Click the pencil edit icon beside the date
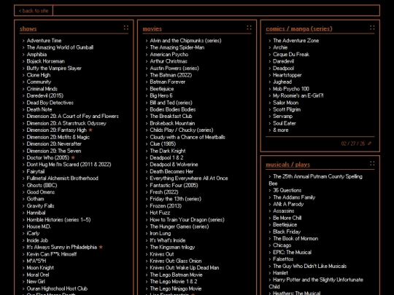 point(369,143)
